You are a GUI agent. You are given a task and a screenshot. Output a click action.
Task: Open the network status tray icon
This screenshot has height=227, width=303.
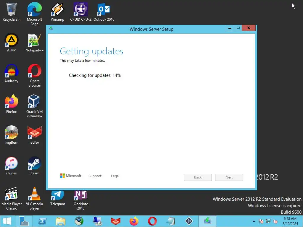pyautogui.click(x=268, y=221)
